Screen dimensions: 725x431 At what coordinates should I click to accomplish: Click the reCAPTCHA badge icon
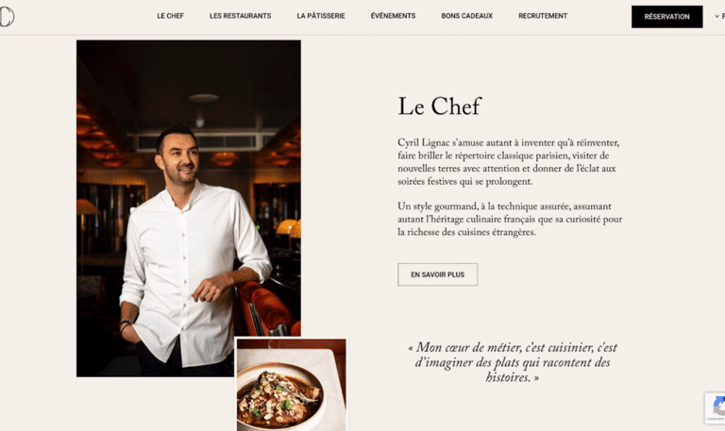pos(717,406)
